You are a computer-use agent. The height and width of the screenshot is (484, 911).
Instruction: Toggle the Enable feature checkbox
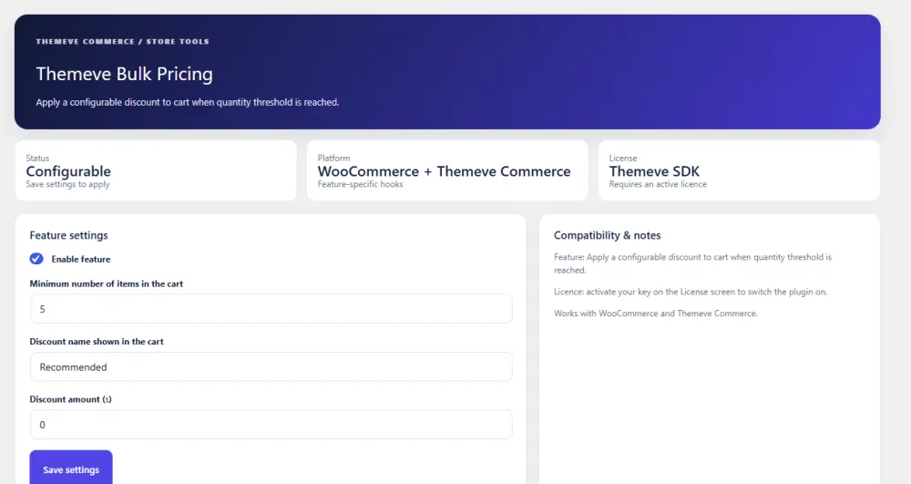tap(36, 259)
